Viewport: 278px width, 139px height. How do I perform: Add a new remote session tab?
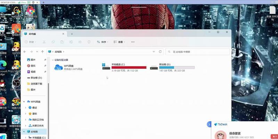pyautogui.click(x=43, y=2)
